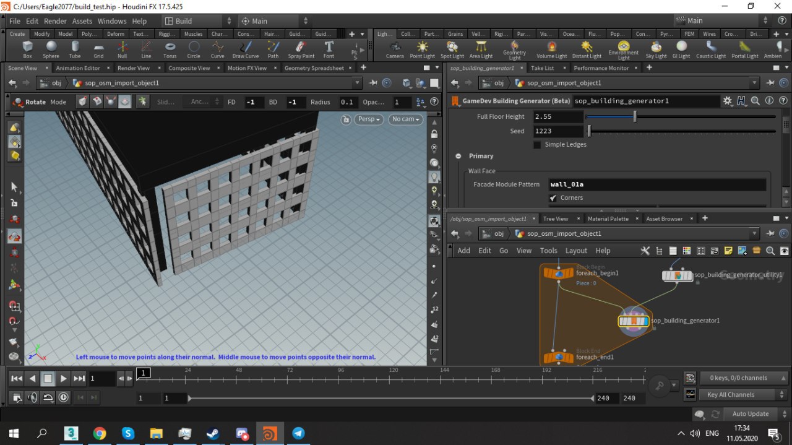Viewport: 792px width, 445px height.
Task: Select the Line shelf tool
Action: pyautogui.click(x=146, y=50)
